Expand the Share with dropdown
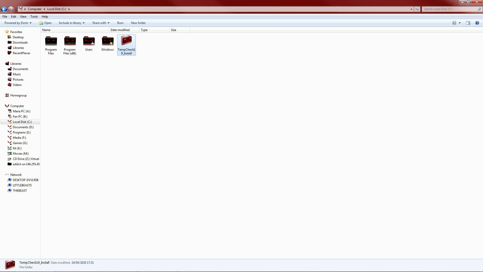The width and height of the screenshot is (483, 272). 101,23
